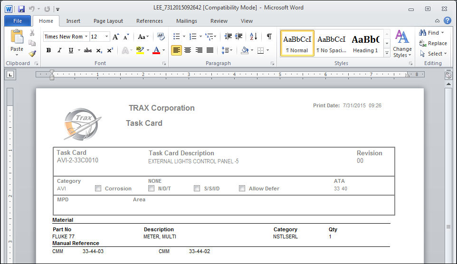Screen dimensions: 457x264
Task: Switch to the Insert tab
Action: pyautogui.click(x=73, y=21)
